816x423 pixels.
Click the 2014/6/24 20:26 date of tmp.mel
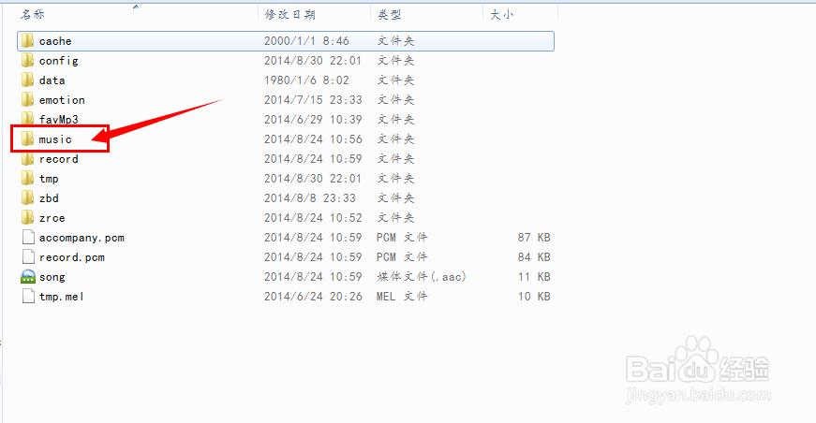[313, 297]
